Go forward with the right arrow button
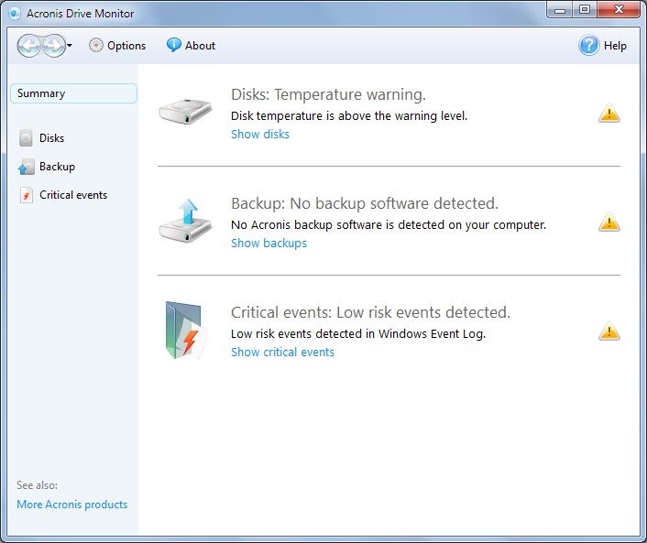This screenshot has width=647, height=543. click(54, 46)
